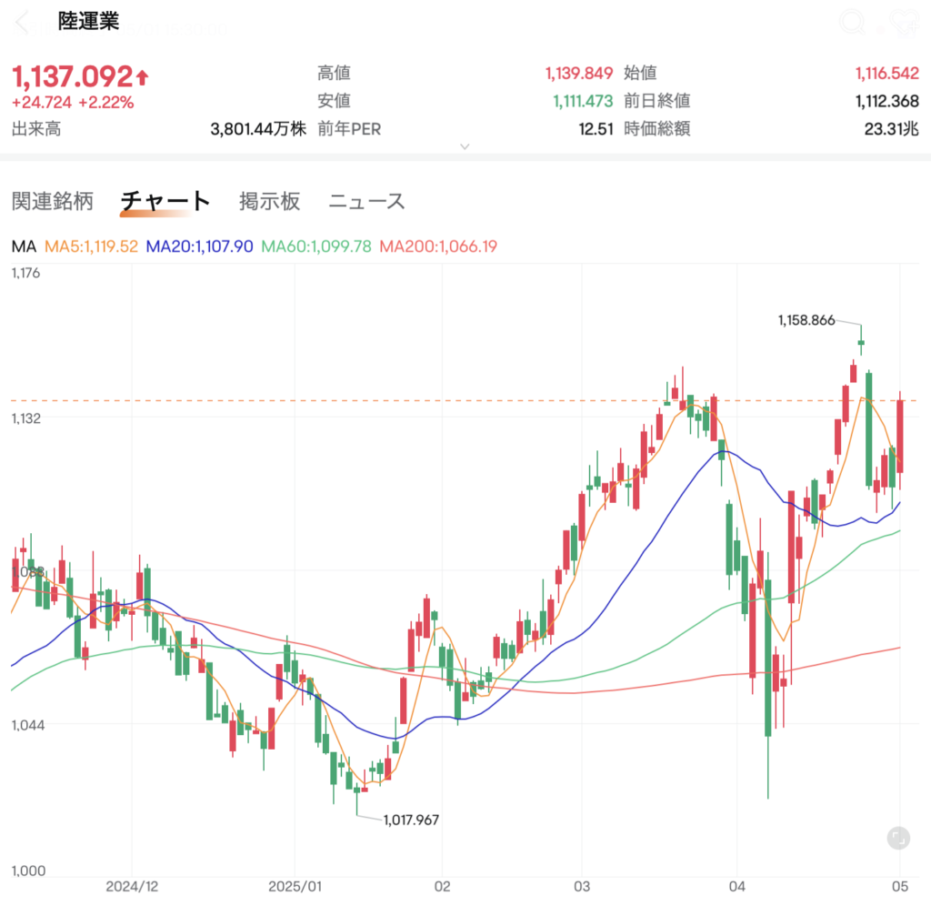Click the 03 month axis label
The height and width of the screenshot is (906, 931).
pos(582,886)
